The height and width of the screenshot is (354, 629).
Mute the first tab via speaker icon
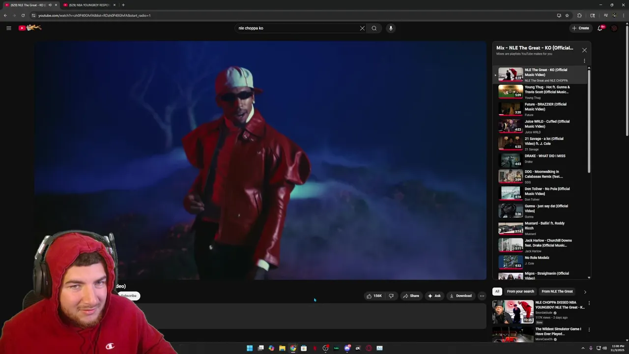coord(50,5)
